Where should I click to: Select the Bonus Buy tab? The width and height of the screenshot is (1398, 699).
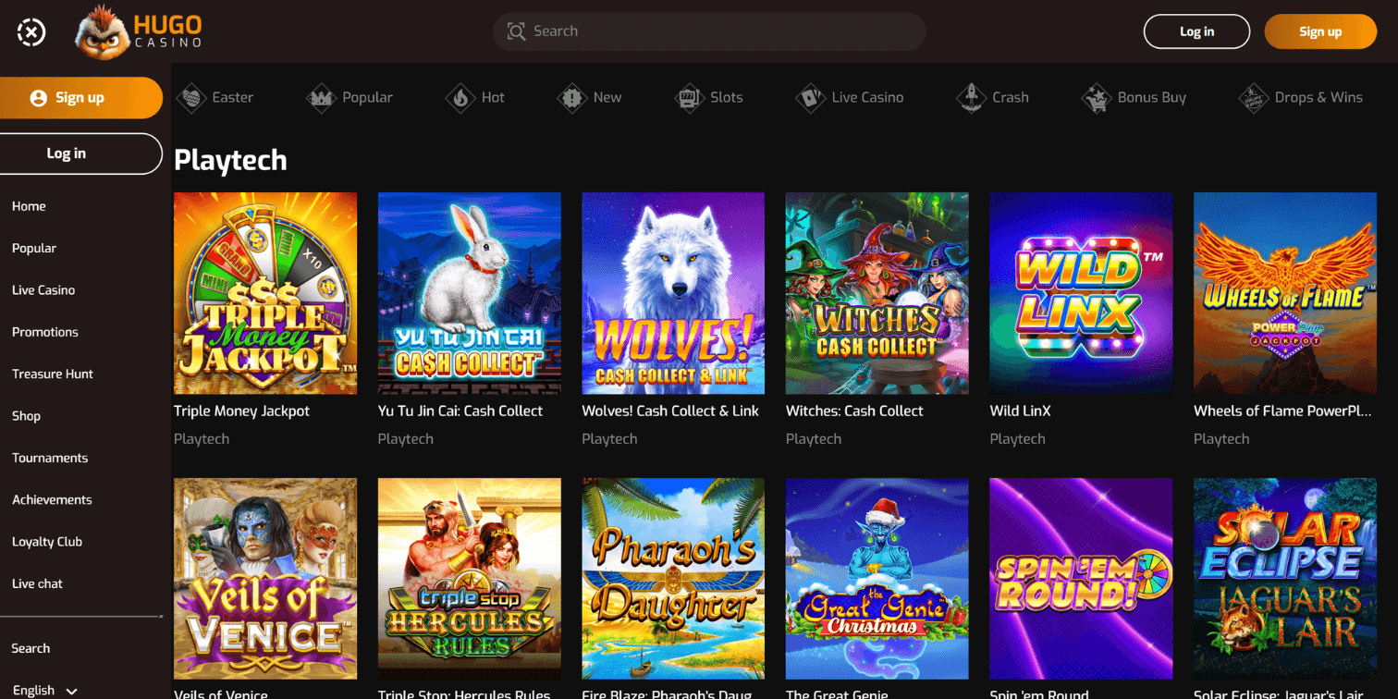click(1134, 97)
